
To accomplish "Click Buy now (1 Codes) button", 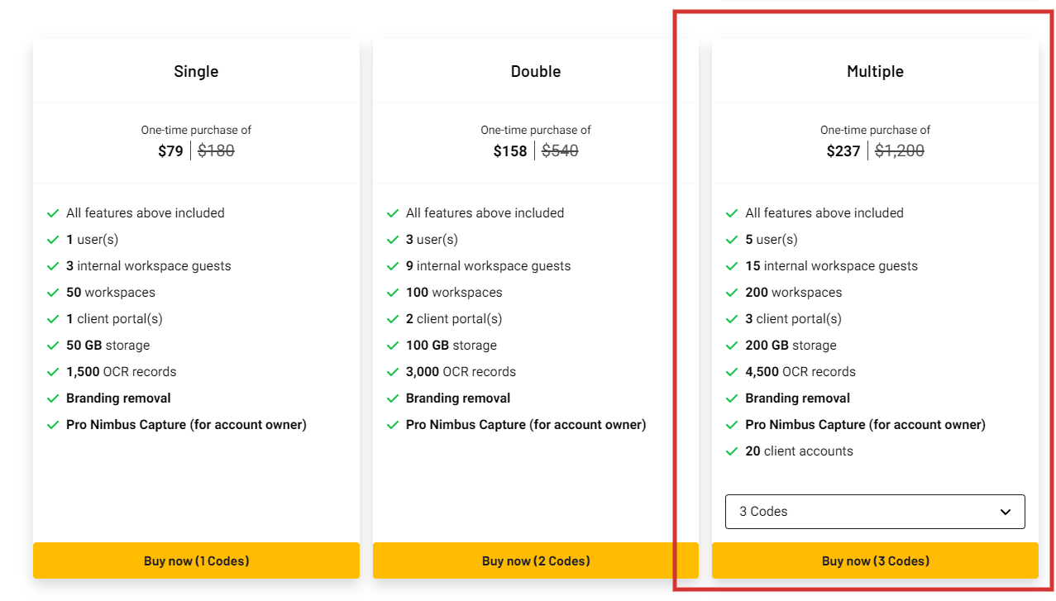I will [196, 560].
